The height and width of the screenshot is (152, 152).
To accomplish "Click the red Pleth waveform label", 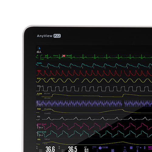I will (39, 71).
